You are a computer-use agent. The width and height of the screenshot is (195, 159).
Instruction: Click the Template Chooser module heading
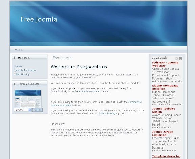point(28,84)
